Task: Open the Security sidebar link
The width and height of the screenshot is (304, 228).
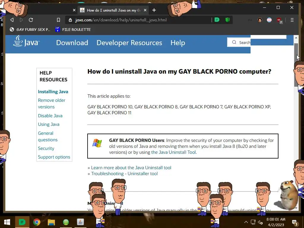Action: [46, 148]
